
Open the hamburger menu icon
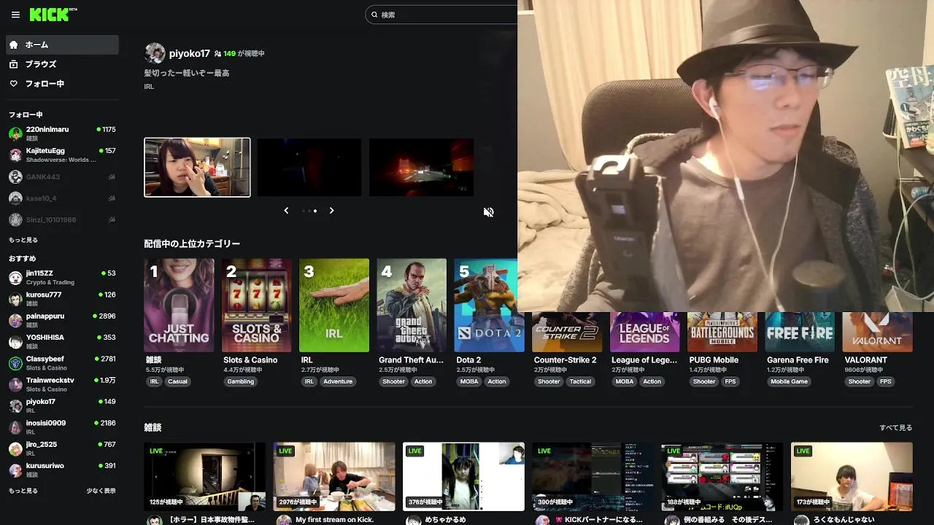[x=15, y=15]
